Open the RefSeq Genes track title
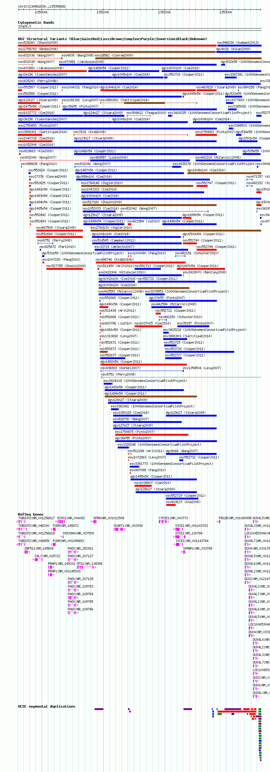The width and height of the screenshot is (270, 772). (x=31, y=514)
